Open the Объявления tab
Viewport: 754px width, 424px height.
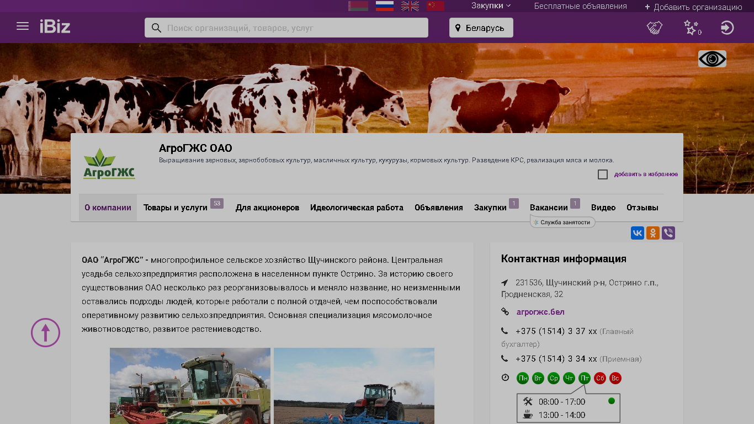(439, 208)
